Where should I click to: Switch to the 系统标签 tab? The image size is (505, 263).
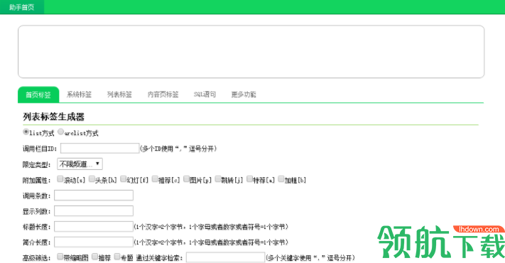[79, 95]
